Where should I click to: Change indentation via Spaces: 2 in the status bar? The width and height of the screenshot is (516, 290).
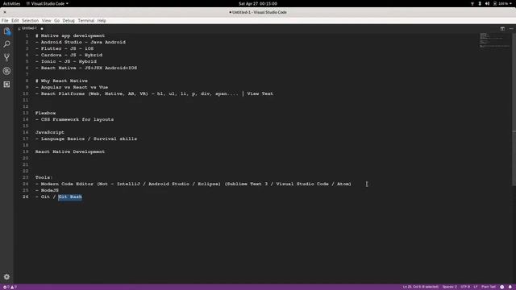[x=450, y=287]
